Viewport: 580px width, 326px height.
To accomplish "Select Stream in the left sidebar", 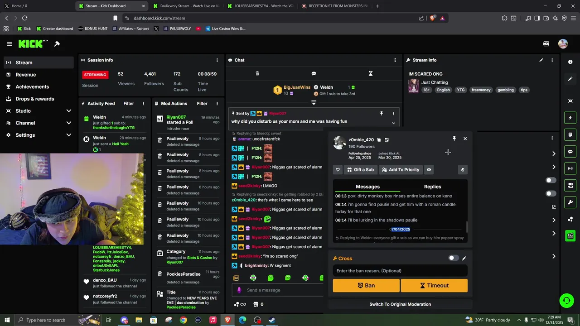I will [x=39, y=62].
